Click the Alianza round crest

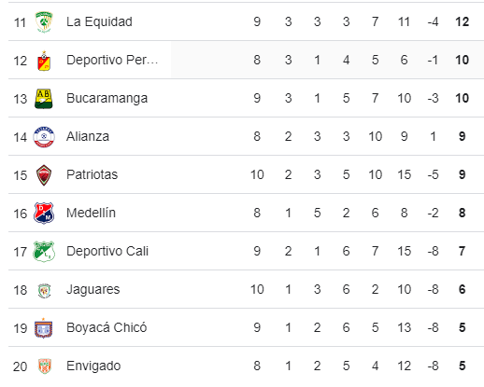(44, 137)
